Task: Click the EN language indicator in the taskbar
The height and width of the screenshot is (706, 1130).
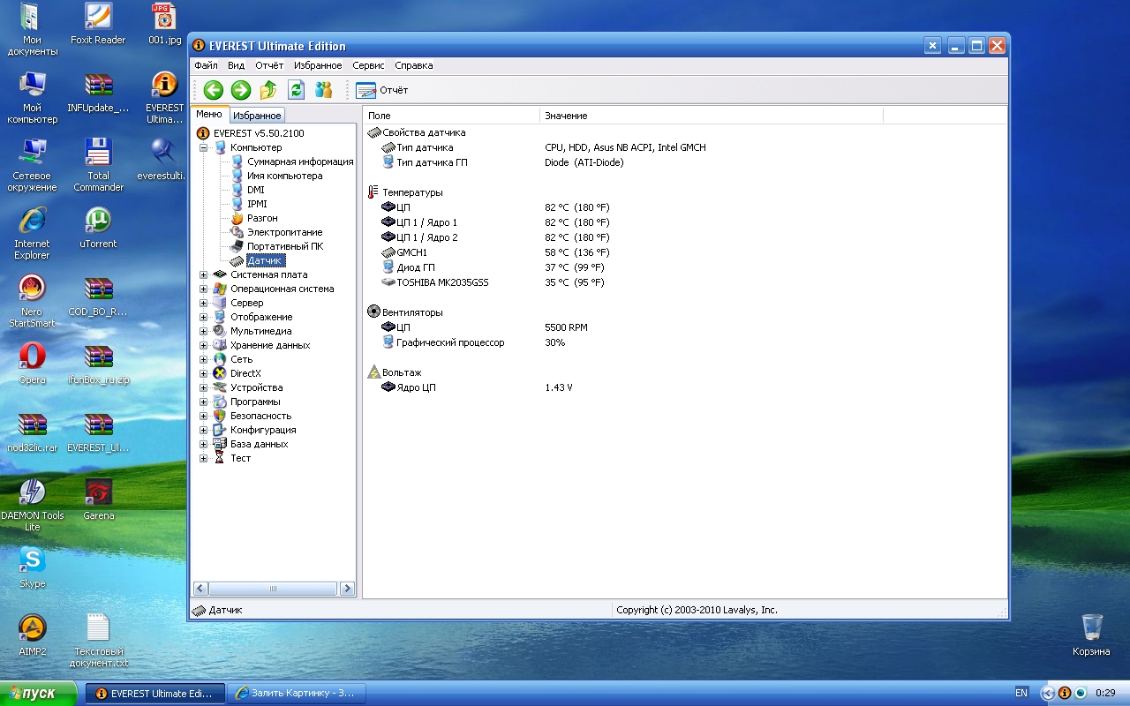Action: tap(1021, 694)
